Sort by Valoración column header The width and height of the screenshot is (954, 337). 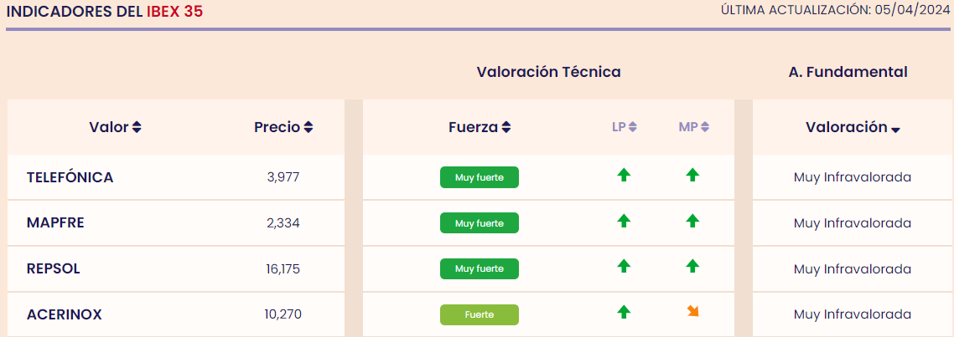(x=853, y=127)
